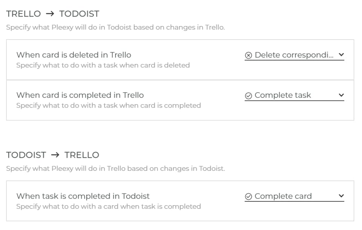Click the 'TODOIST' word in the second section heading

tap(26, 155)
